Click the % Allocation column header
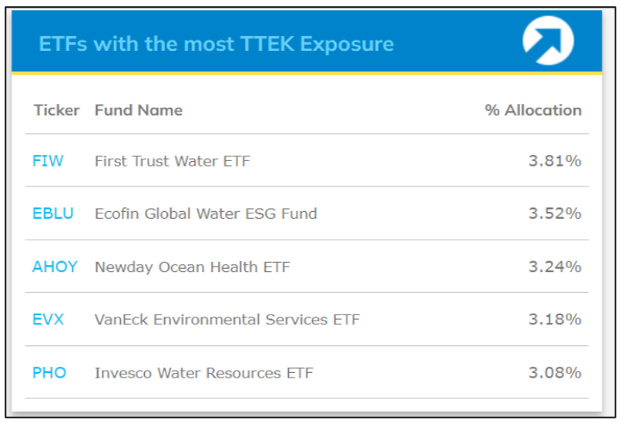 point(533,110)
